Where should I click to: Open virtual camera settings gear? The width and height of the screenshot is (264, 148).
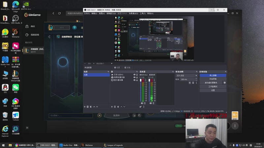[225, 83]
